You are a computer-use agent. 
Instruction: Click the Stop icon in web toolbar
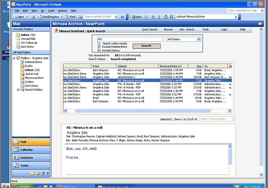[153, 17]
